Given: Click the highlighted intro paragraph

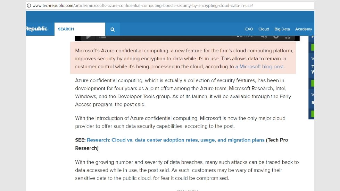Looking at the screenshot, I should coord(183,58).
